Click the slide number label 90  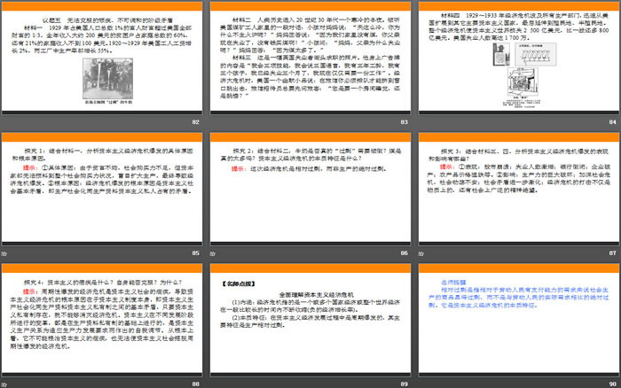(613, 384)
